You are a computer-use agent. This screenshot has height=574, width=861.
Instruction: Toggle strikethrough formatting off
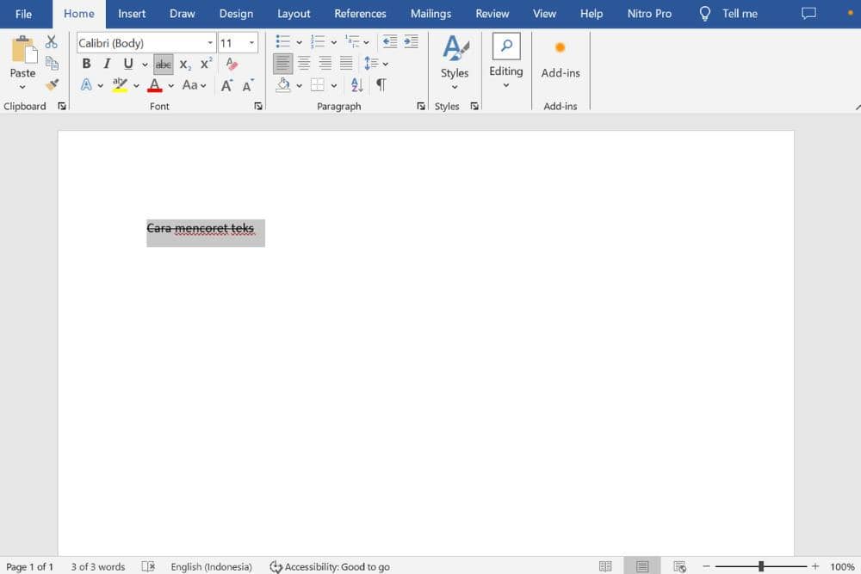tap(163, 65)
